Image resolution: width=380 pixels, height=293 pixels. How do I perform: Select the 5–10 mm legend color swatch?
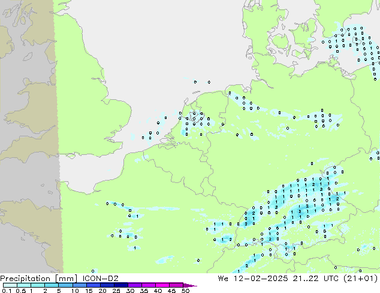coord(65,285)
